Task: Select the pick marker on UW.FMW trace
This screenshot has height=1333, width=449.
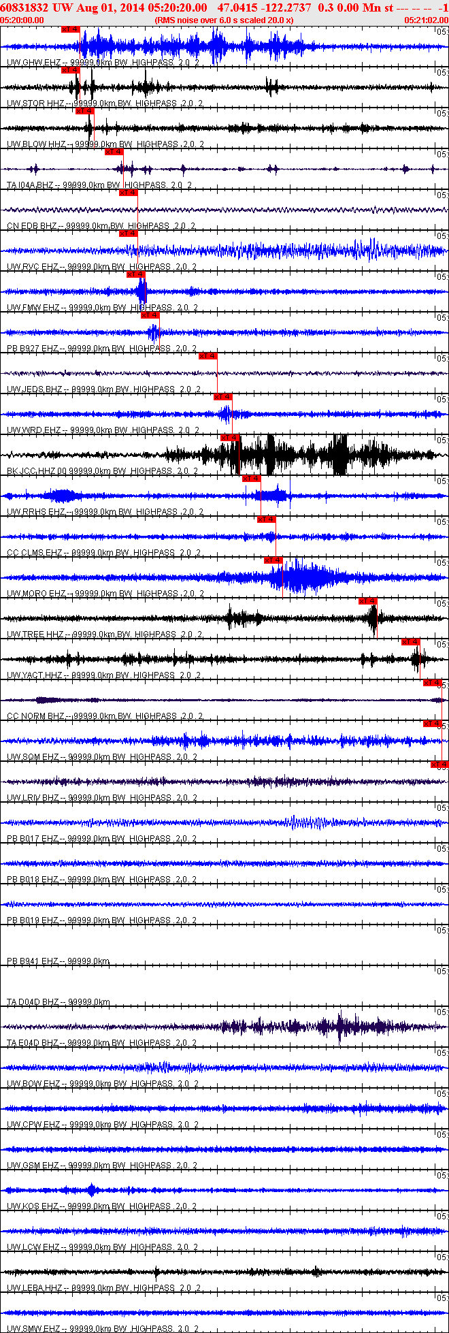Action: coord(135,274)
